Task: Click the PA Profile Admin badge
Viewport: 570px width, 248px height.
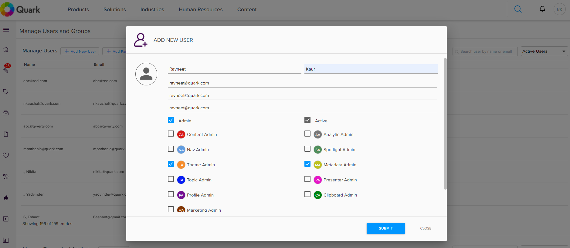Action: (x=181, y=195)
